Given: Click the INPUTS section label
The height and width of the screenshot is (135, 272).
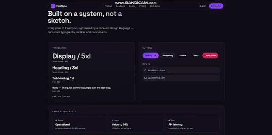Looking at the screenshot, I should point(146,64).
